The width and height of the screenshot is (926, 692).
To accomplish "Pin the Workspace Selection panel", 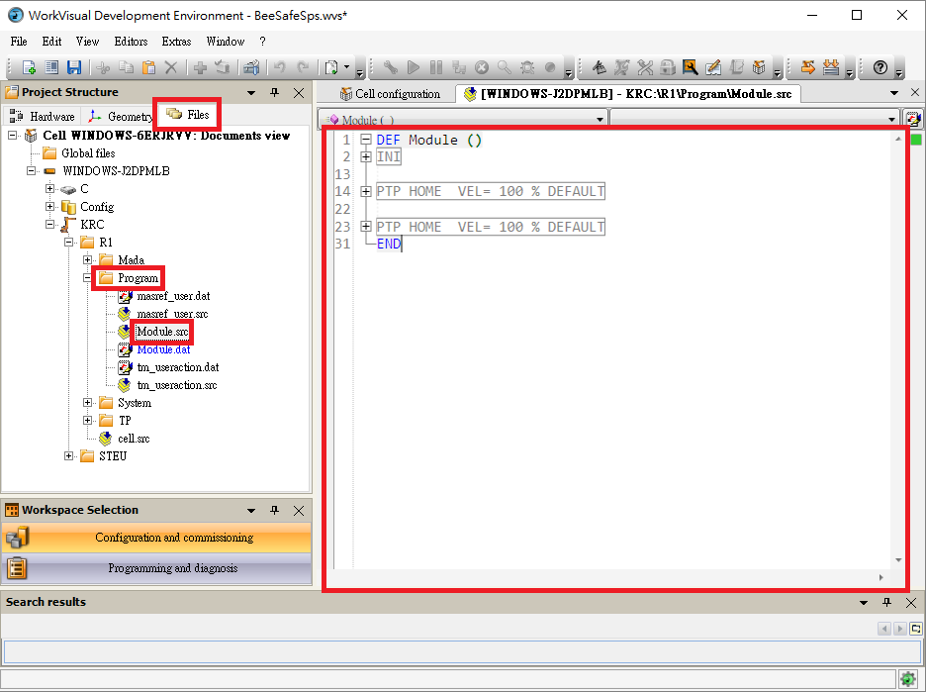I will (275, 510).
